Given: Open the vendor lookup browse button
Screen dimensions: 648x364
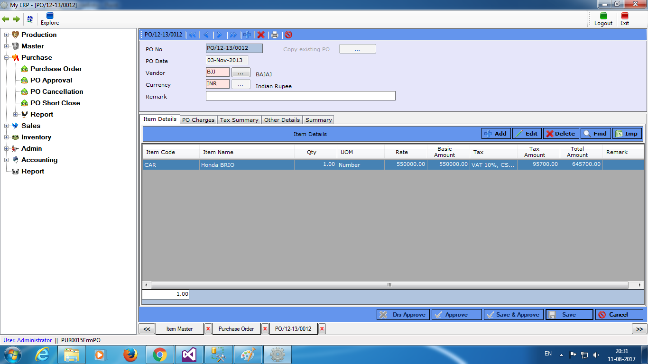Looking at the screenshot, I should [x=241, y=73].
